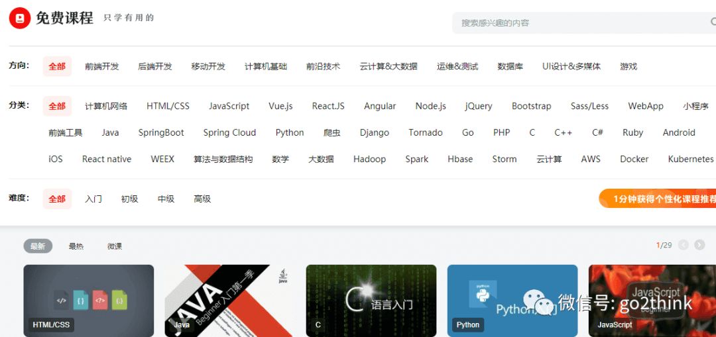Click the red logo icon beside 免费课程
Image resolution: width=716 pixels, height=337 pixels.
click(x=20, y=19)
